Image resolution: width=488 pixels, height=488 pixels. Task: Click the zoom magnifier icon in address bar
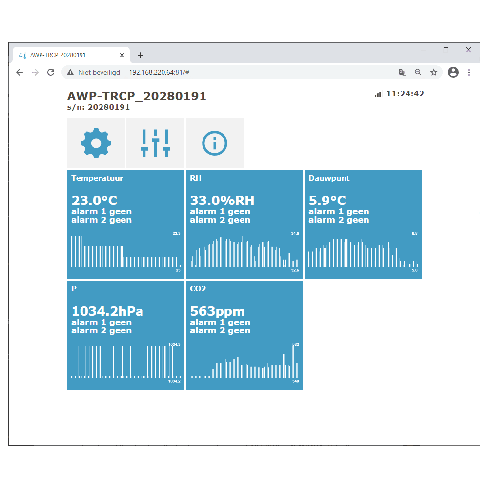[x=418, y=72]
